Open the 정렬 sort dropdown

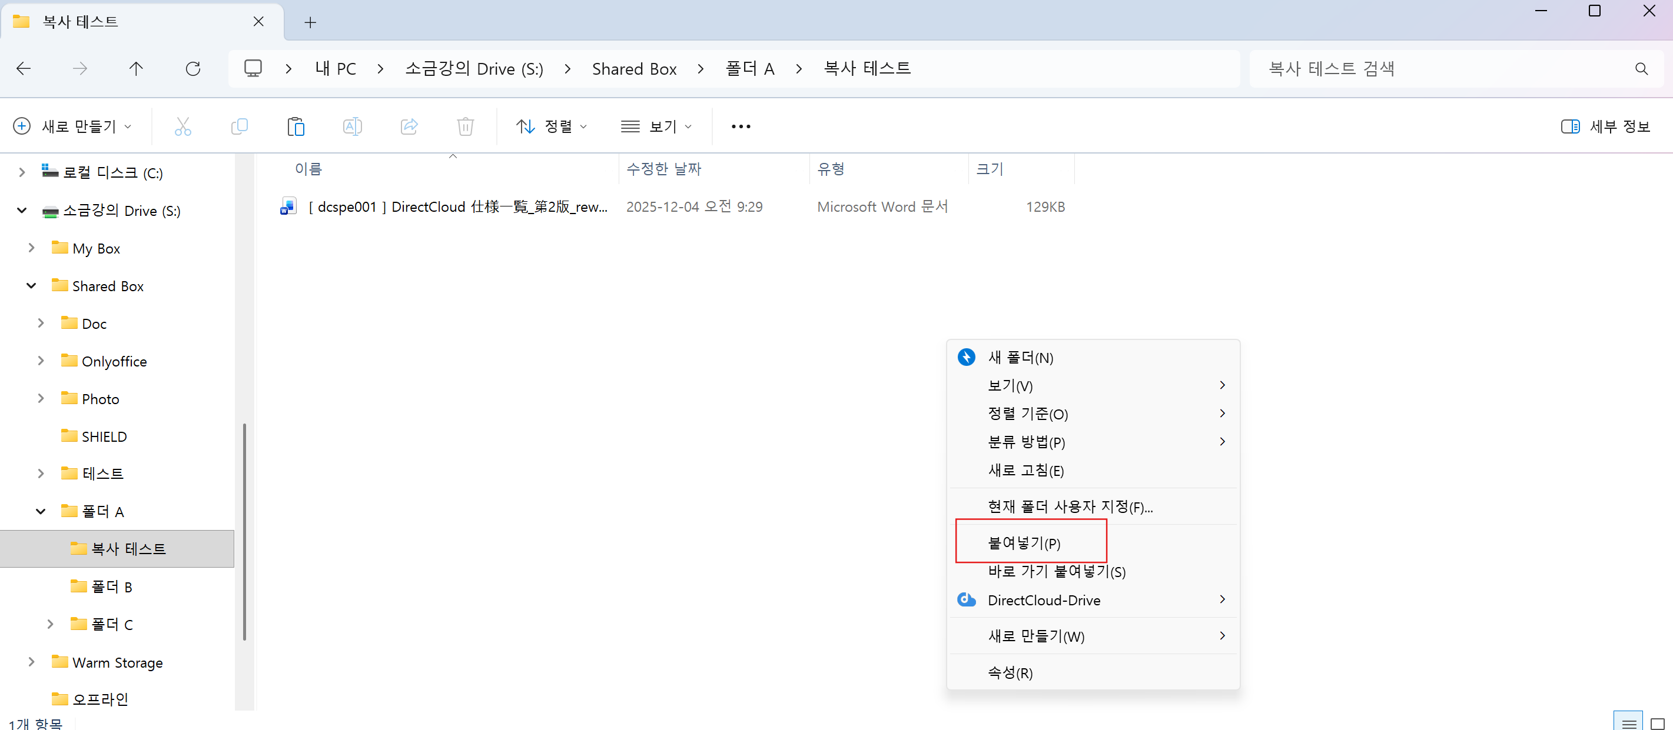(552, 126)
